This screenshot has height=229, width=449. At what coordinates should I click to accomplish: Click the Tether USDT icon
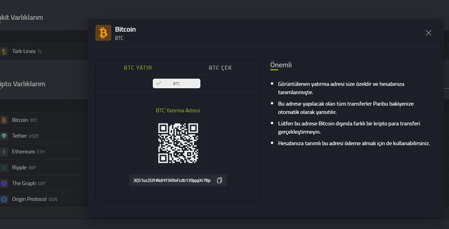coord(4,136)
